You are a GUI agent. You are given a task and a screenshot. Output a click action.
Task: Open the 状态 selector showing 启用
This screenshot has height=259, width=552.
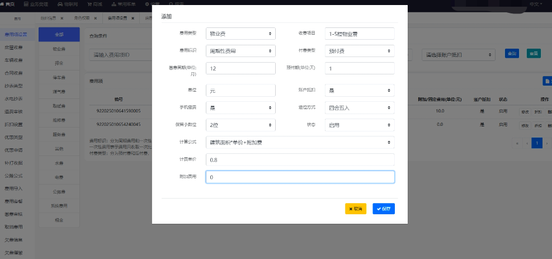click(360, 124)
